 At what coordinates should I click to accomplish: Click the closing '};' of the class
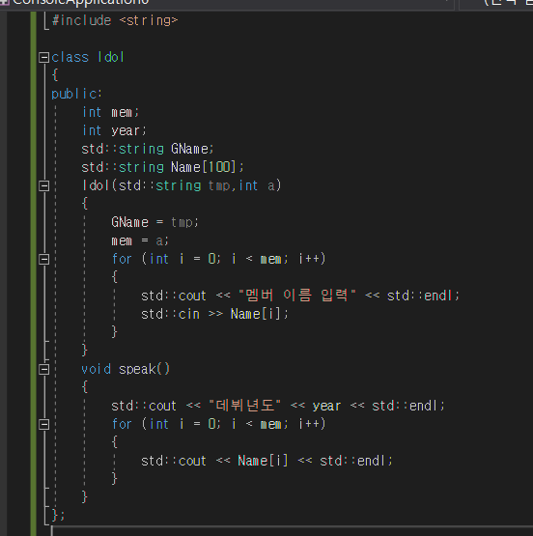(x=58, y=515)
